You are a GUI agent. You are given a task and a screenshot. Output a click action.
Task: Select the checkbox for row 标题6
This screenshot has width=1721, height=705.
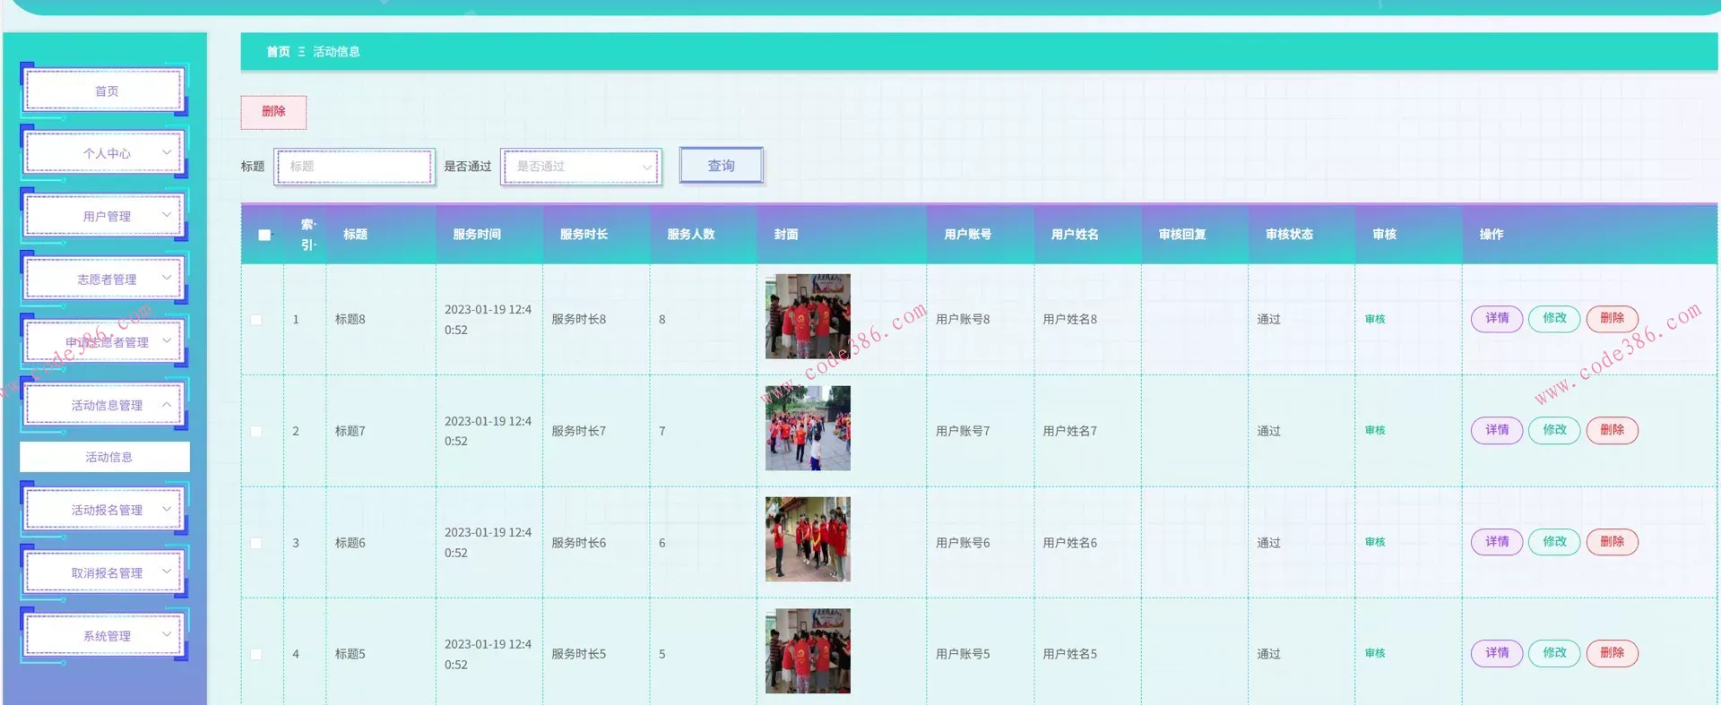(x=256, y=543)
